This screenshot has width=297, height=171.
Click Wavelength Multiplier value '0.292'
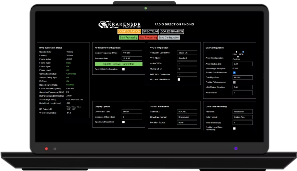(235, 69)
